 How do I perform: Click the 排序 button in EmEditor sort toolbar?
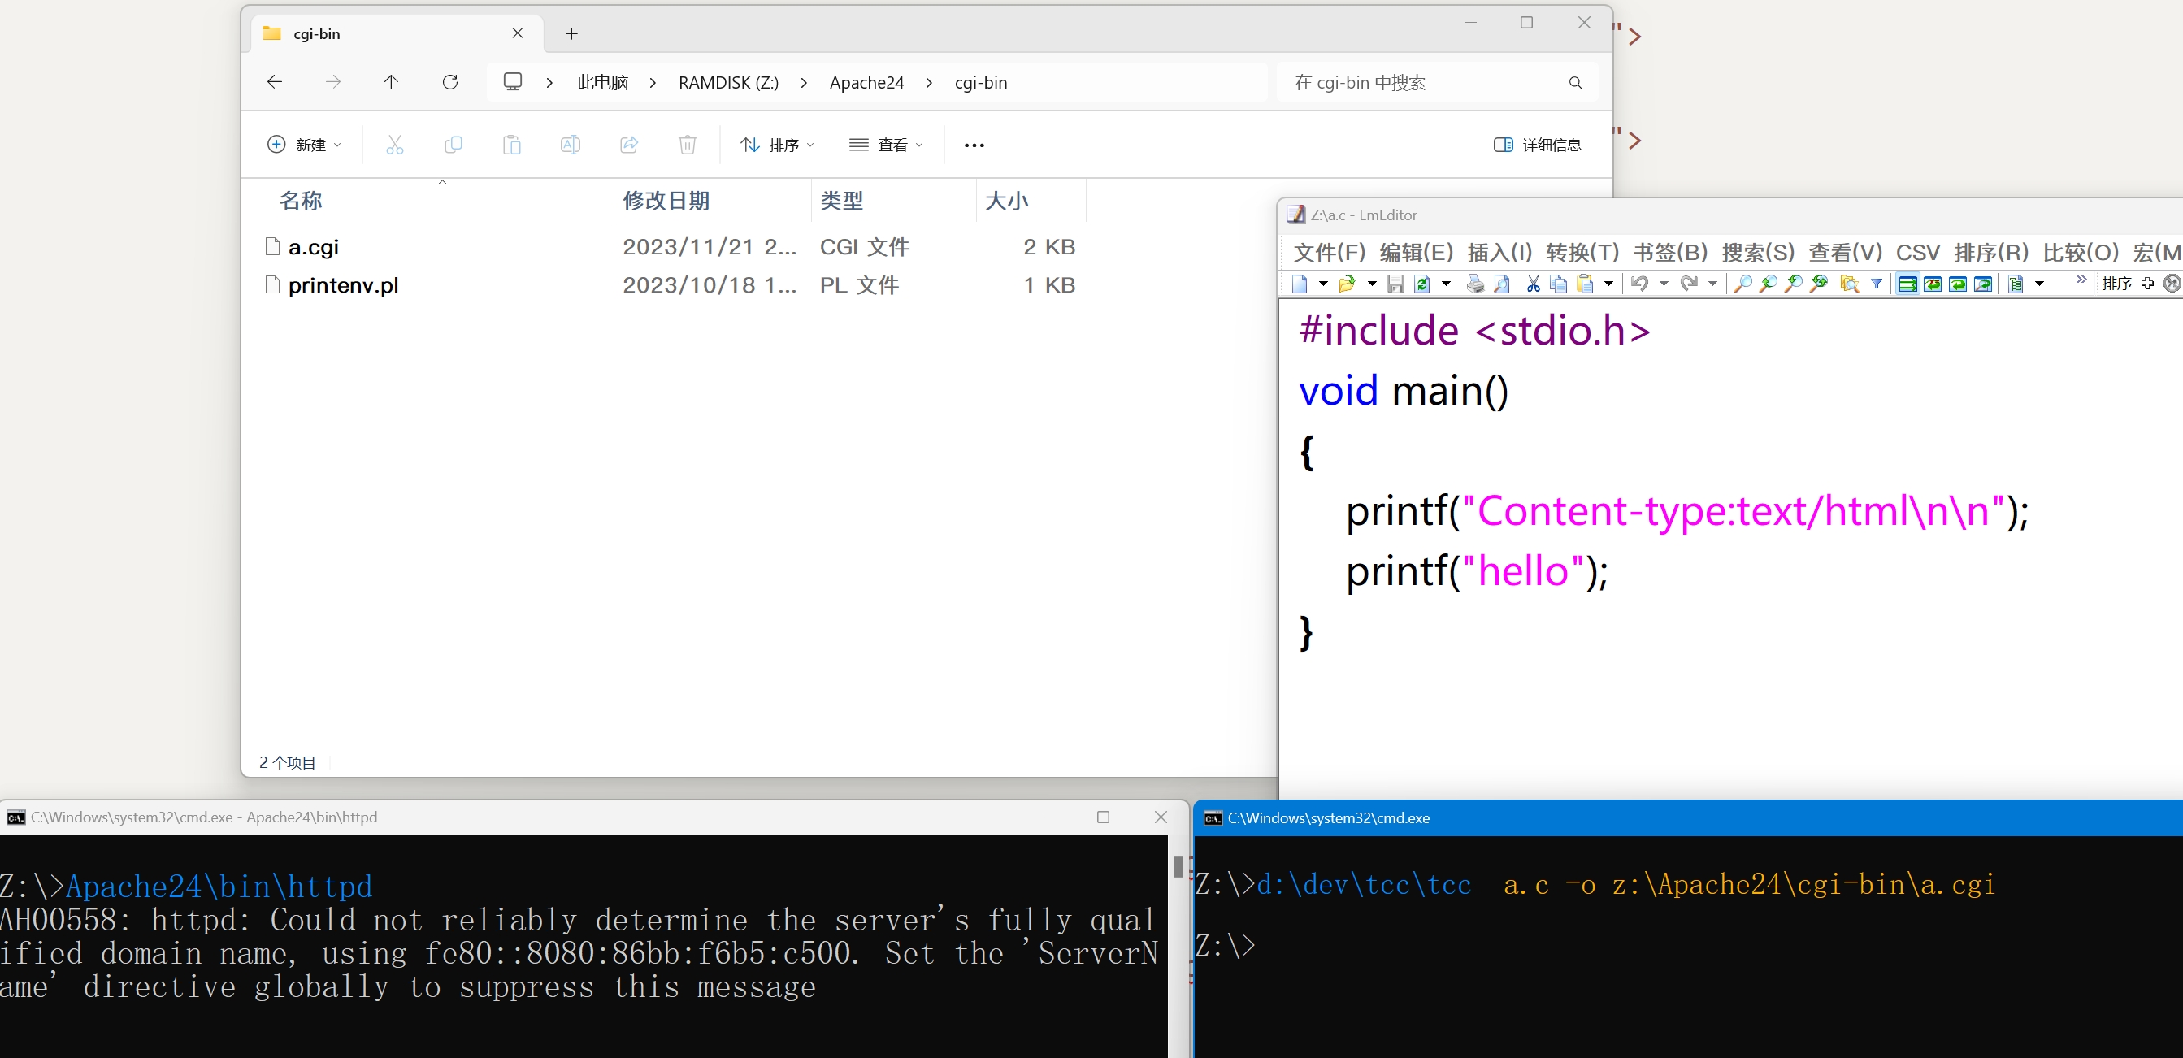(2116, 284)
